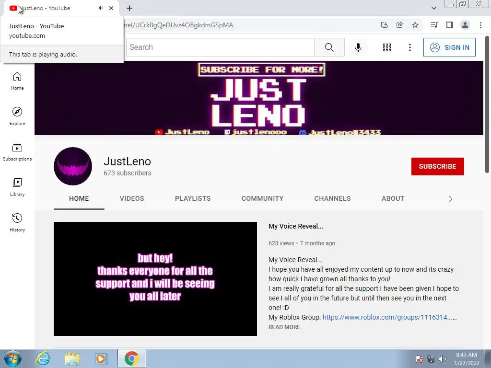Viewport: 491px width, 368px height.
Task: Open the My Voice Reveal... video title
Action: coord(295,226)
